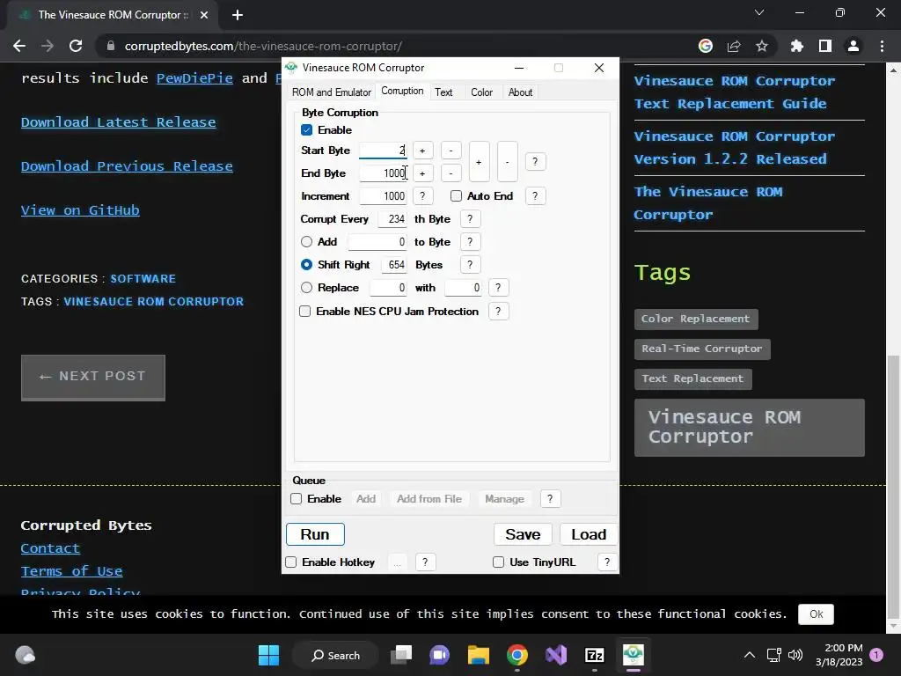Select the Corruption tab
The image size is (901, 676).
point(402,91)
